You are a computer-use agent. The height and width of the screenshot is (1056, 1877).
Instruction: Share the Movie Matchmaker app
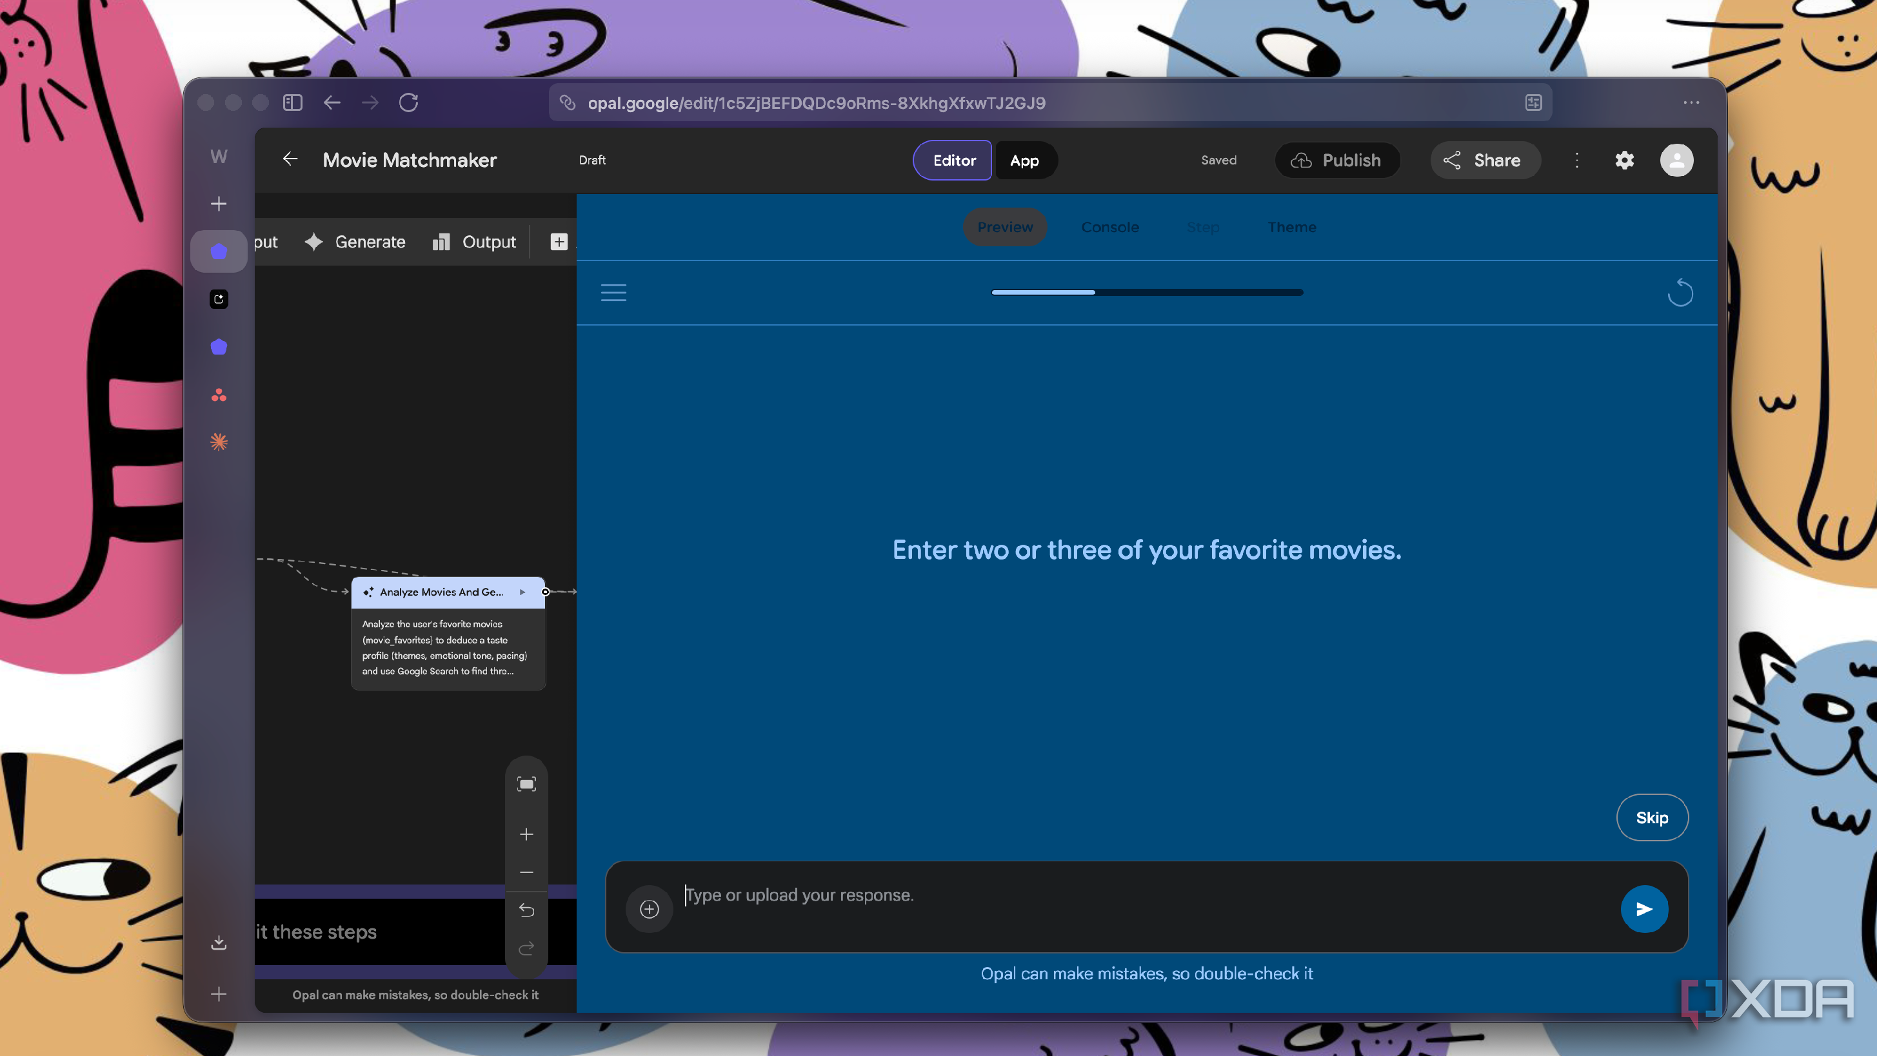point(1484,161)
